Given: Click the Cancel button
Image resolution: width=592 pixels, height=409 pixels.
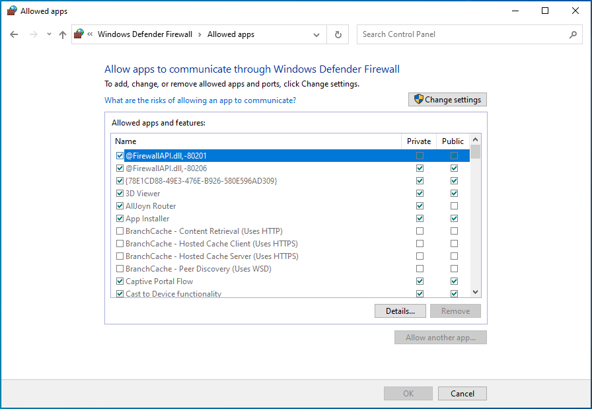Looking at the screenshot, I should coord(462,394).
